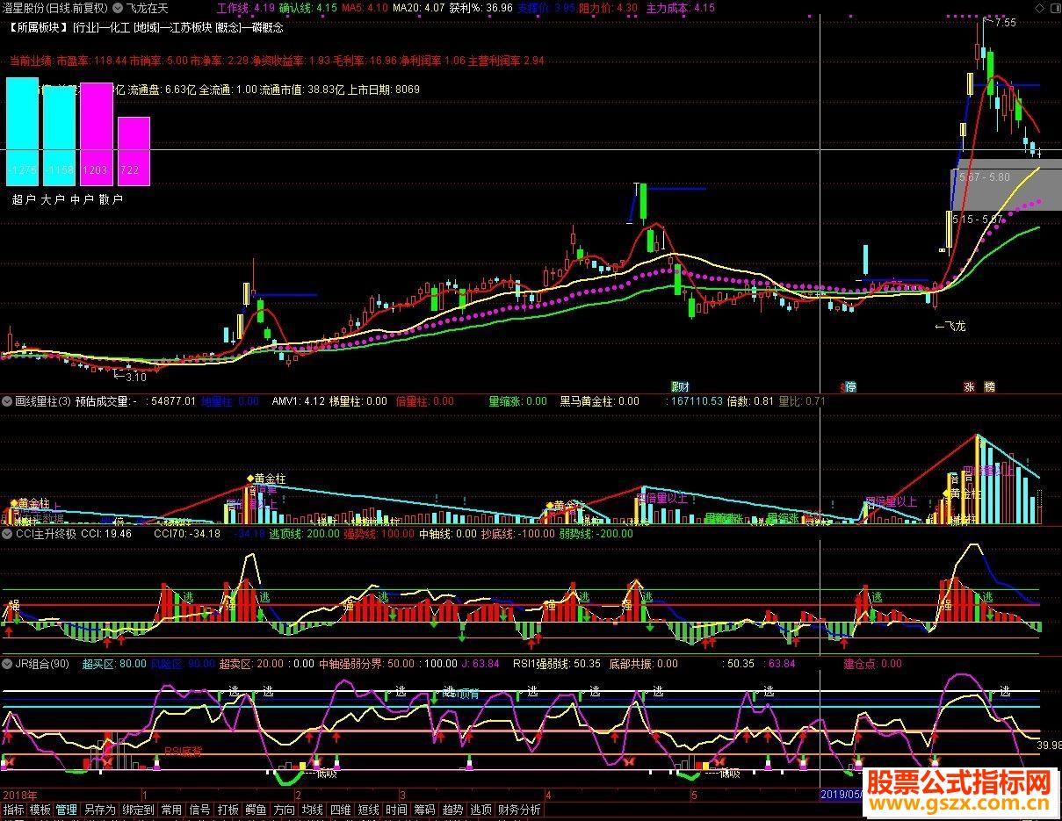Select the 绑定到 tab
This screenshot has width=1062, height=821.
[138, 810]
